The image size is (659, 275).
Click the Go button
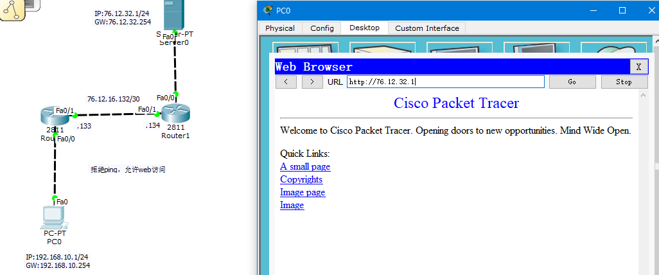(x=572, y=82)
